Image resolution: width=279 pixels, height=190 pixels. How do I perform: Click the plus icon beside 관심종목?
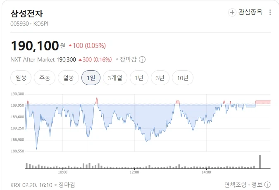click(x=232, y=12)
